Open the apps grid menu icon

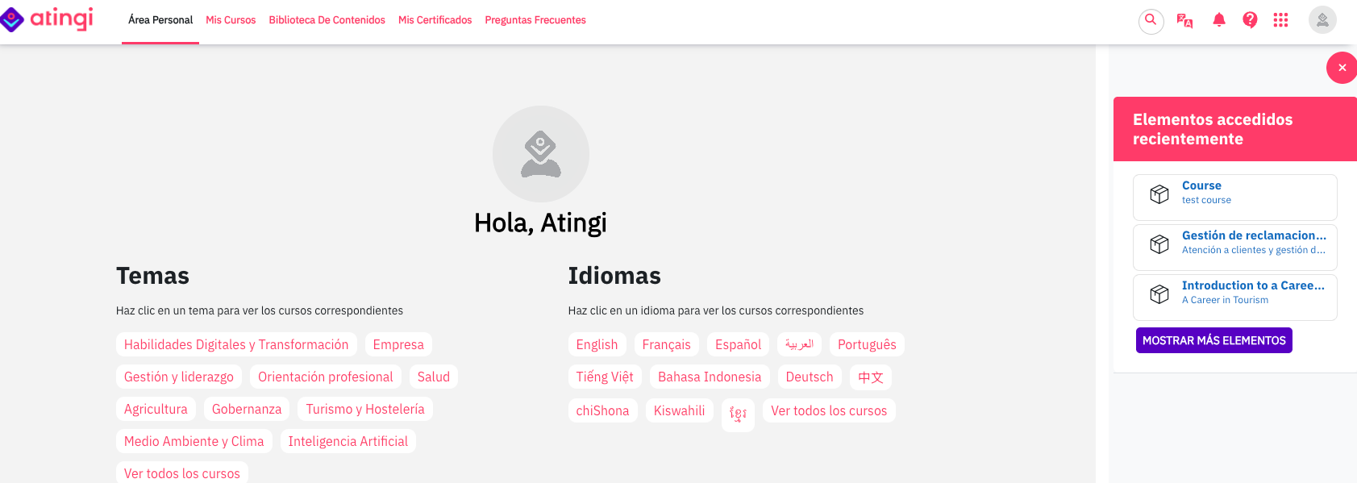(1280, 20)
